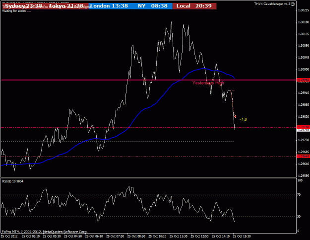Click the RSI scale 100 level
The image size is (310, 240).
[300, 180]
